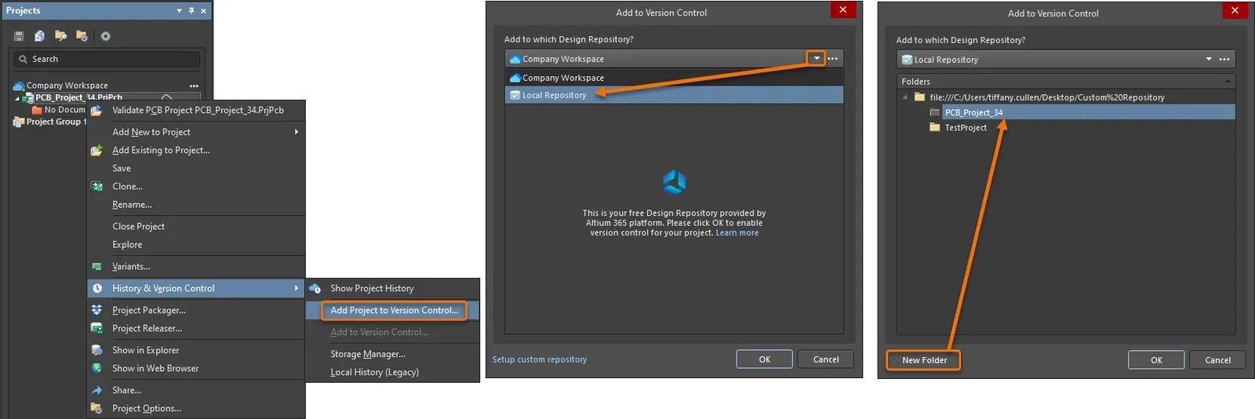Collapse the Folders section arrow
Screen dimensions: 1255x419
click(1228, 82)
